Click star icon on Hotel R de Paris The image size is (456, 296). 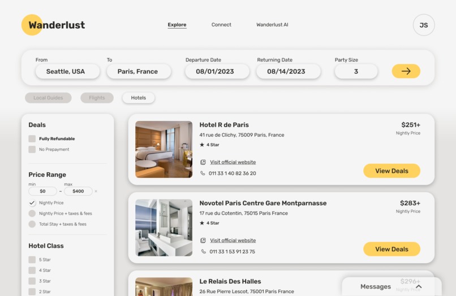202,145
